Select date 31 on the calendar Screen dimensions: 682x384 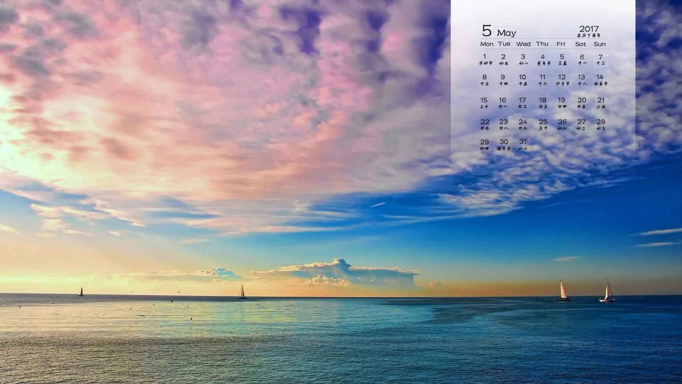tap(523, 142)
